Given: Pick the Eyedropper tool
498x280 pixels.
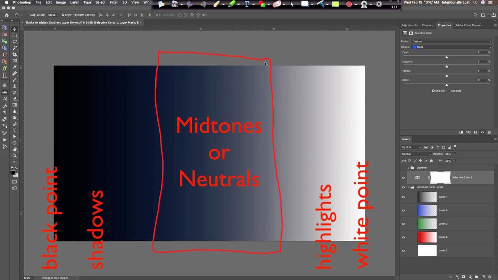Looking at the screenshot, I should tap(15, 67).
